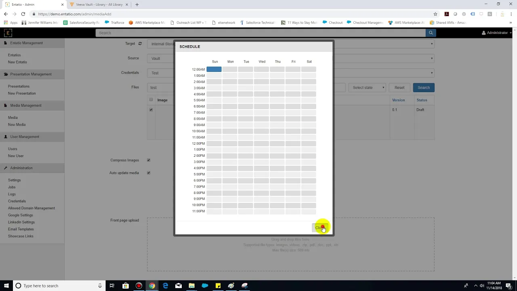Open New Entatio in the sidebar
This screenshot has width=517, height=291.
tap(17, 62)
